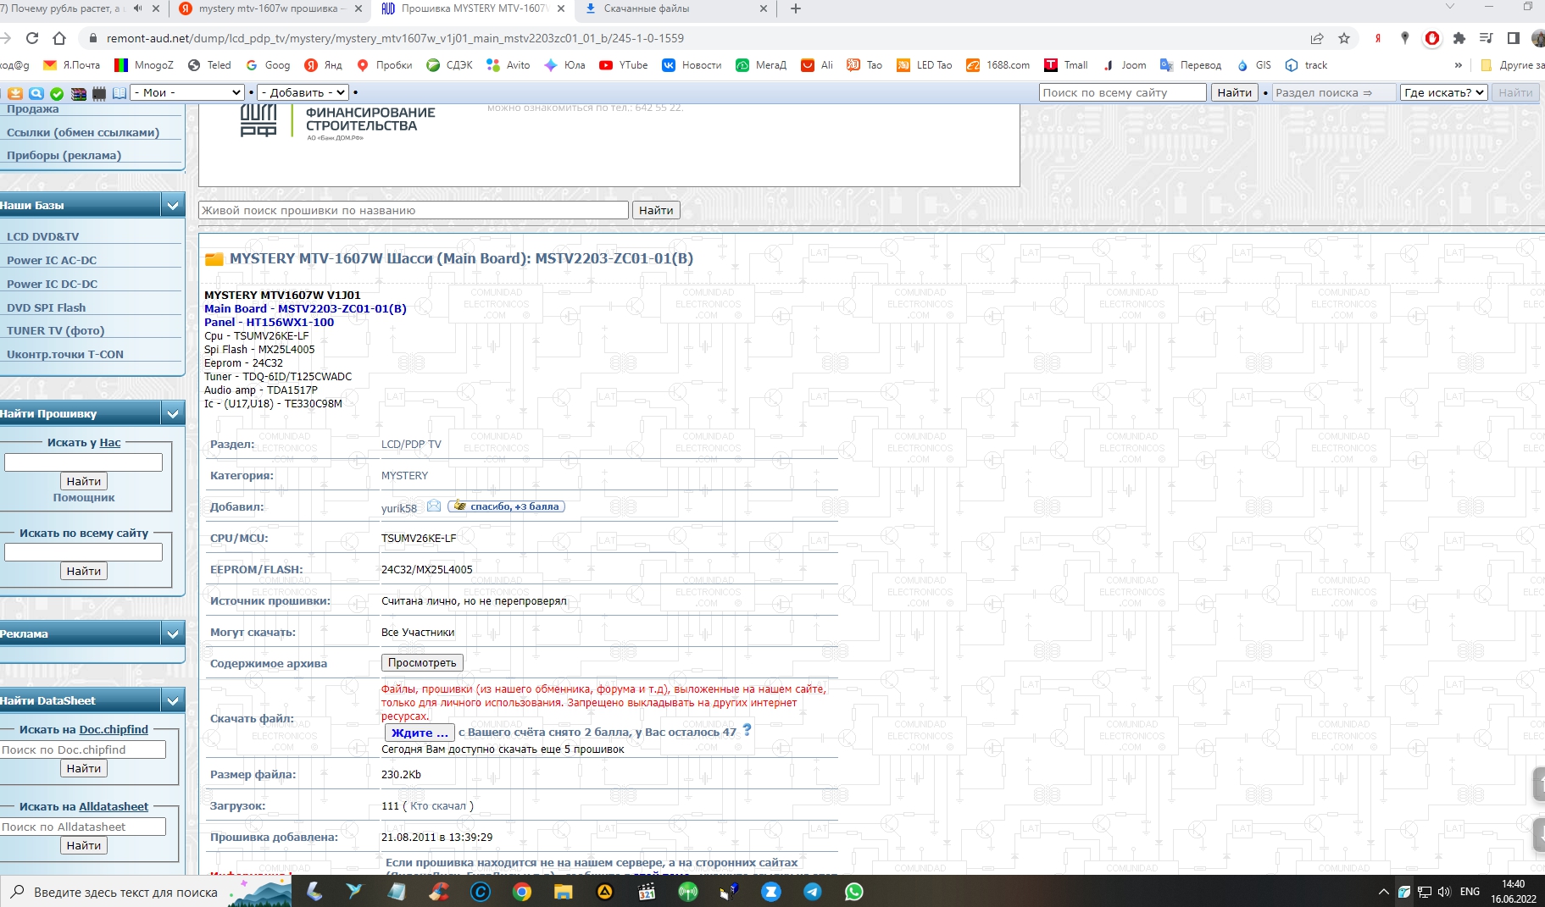Click the "Просмотреть" archive contents button
The image size is (1545, 907).
[422, 663]
